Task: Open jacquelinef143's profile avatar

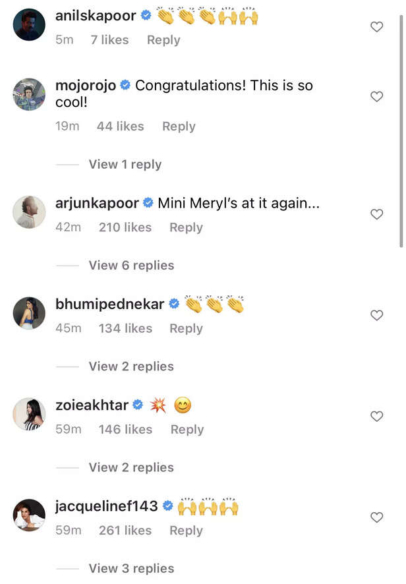Action: (x=30, y=515)
